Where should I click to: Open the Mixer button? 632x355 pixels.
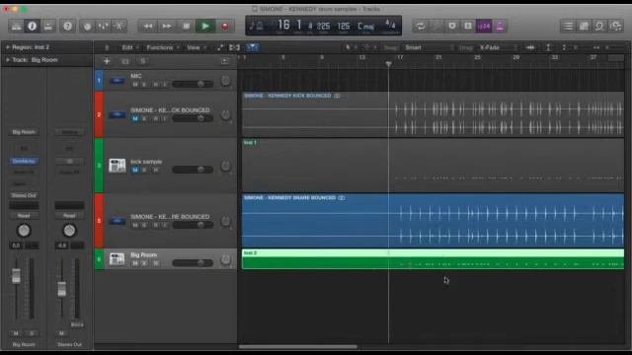click(x=103, y=27)
